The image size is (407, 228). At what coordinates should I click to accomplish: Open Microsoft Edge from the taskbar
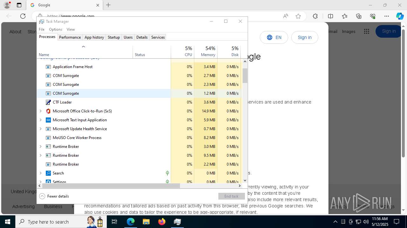click(131, 222)
